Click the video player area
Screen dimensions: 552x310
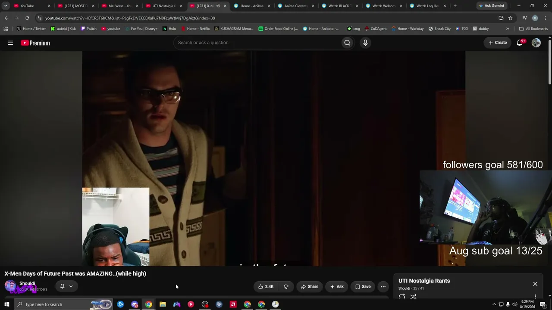point(273,158)
